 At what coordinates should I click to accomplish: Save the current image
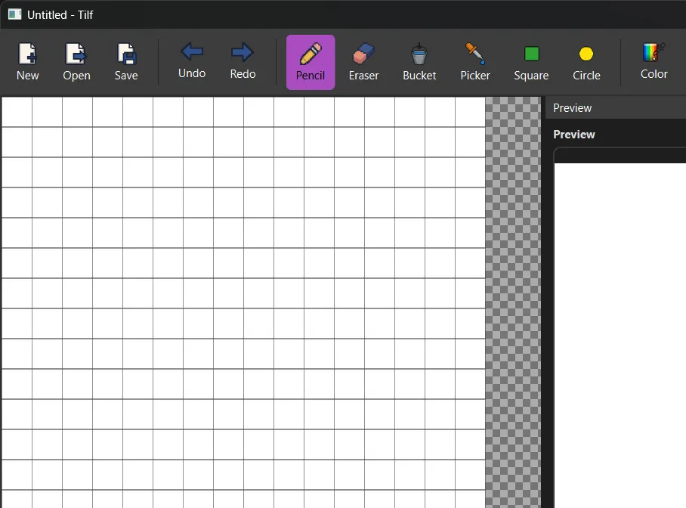coord(126,62)
